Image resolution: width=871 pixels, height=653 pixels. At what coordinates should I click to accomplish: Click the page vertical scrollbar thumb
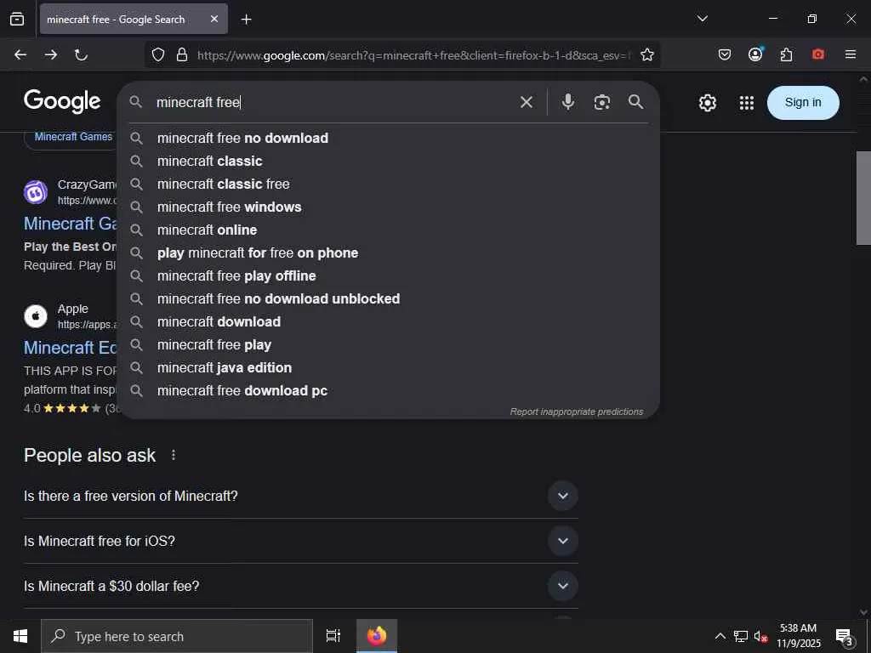click(863, 197)
